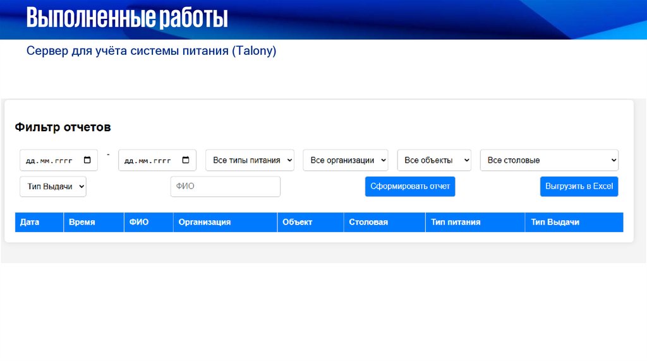Open the 'Все объекты' dropdown
Screen dimensions: 647x362
[x=434, y=160]
